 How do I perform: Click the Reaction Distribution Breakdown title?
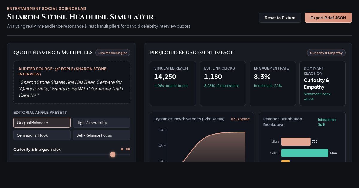coord(283,122)
